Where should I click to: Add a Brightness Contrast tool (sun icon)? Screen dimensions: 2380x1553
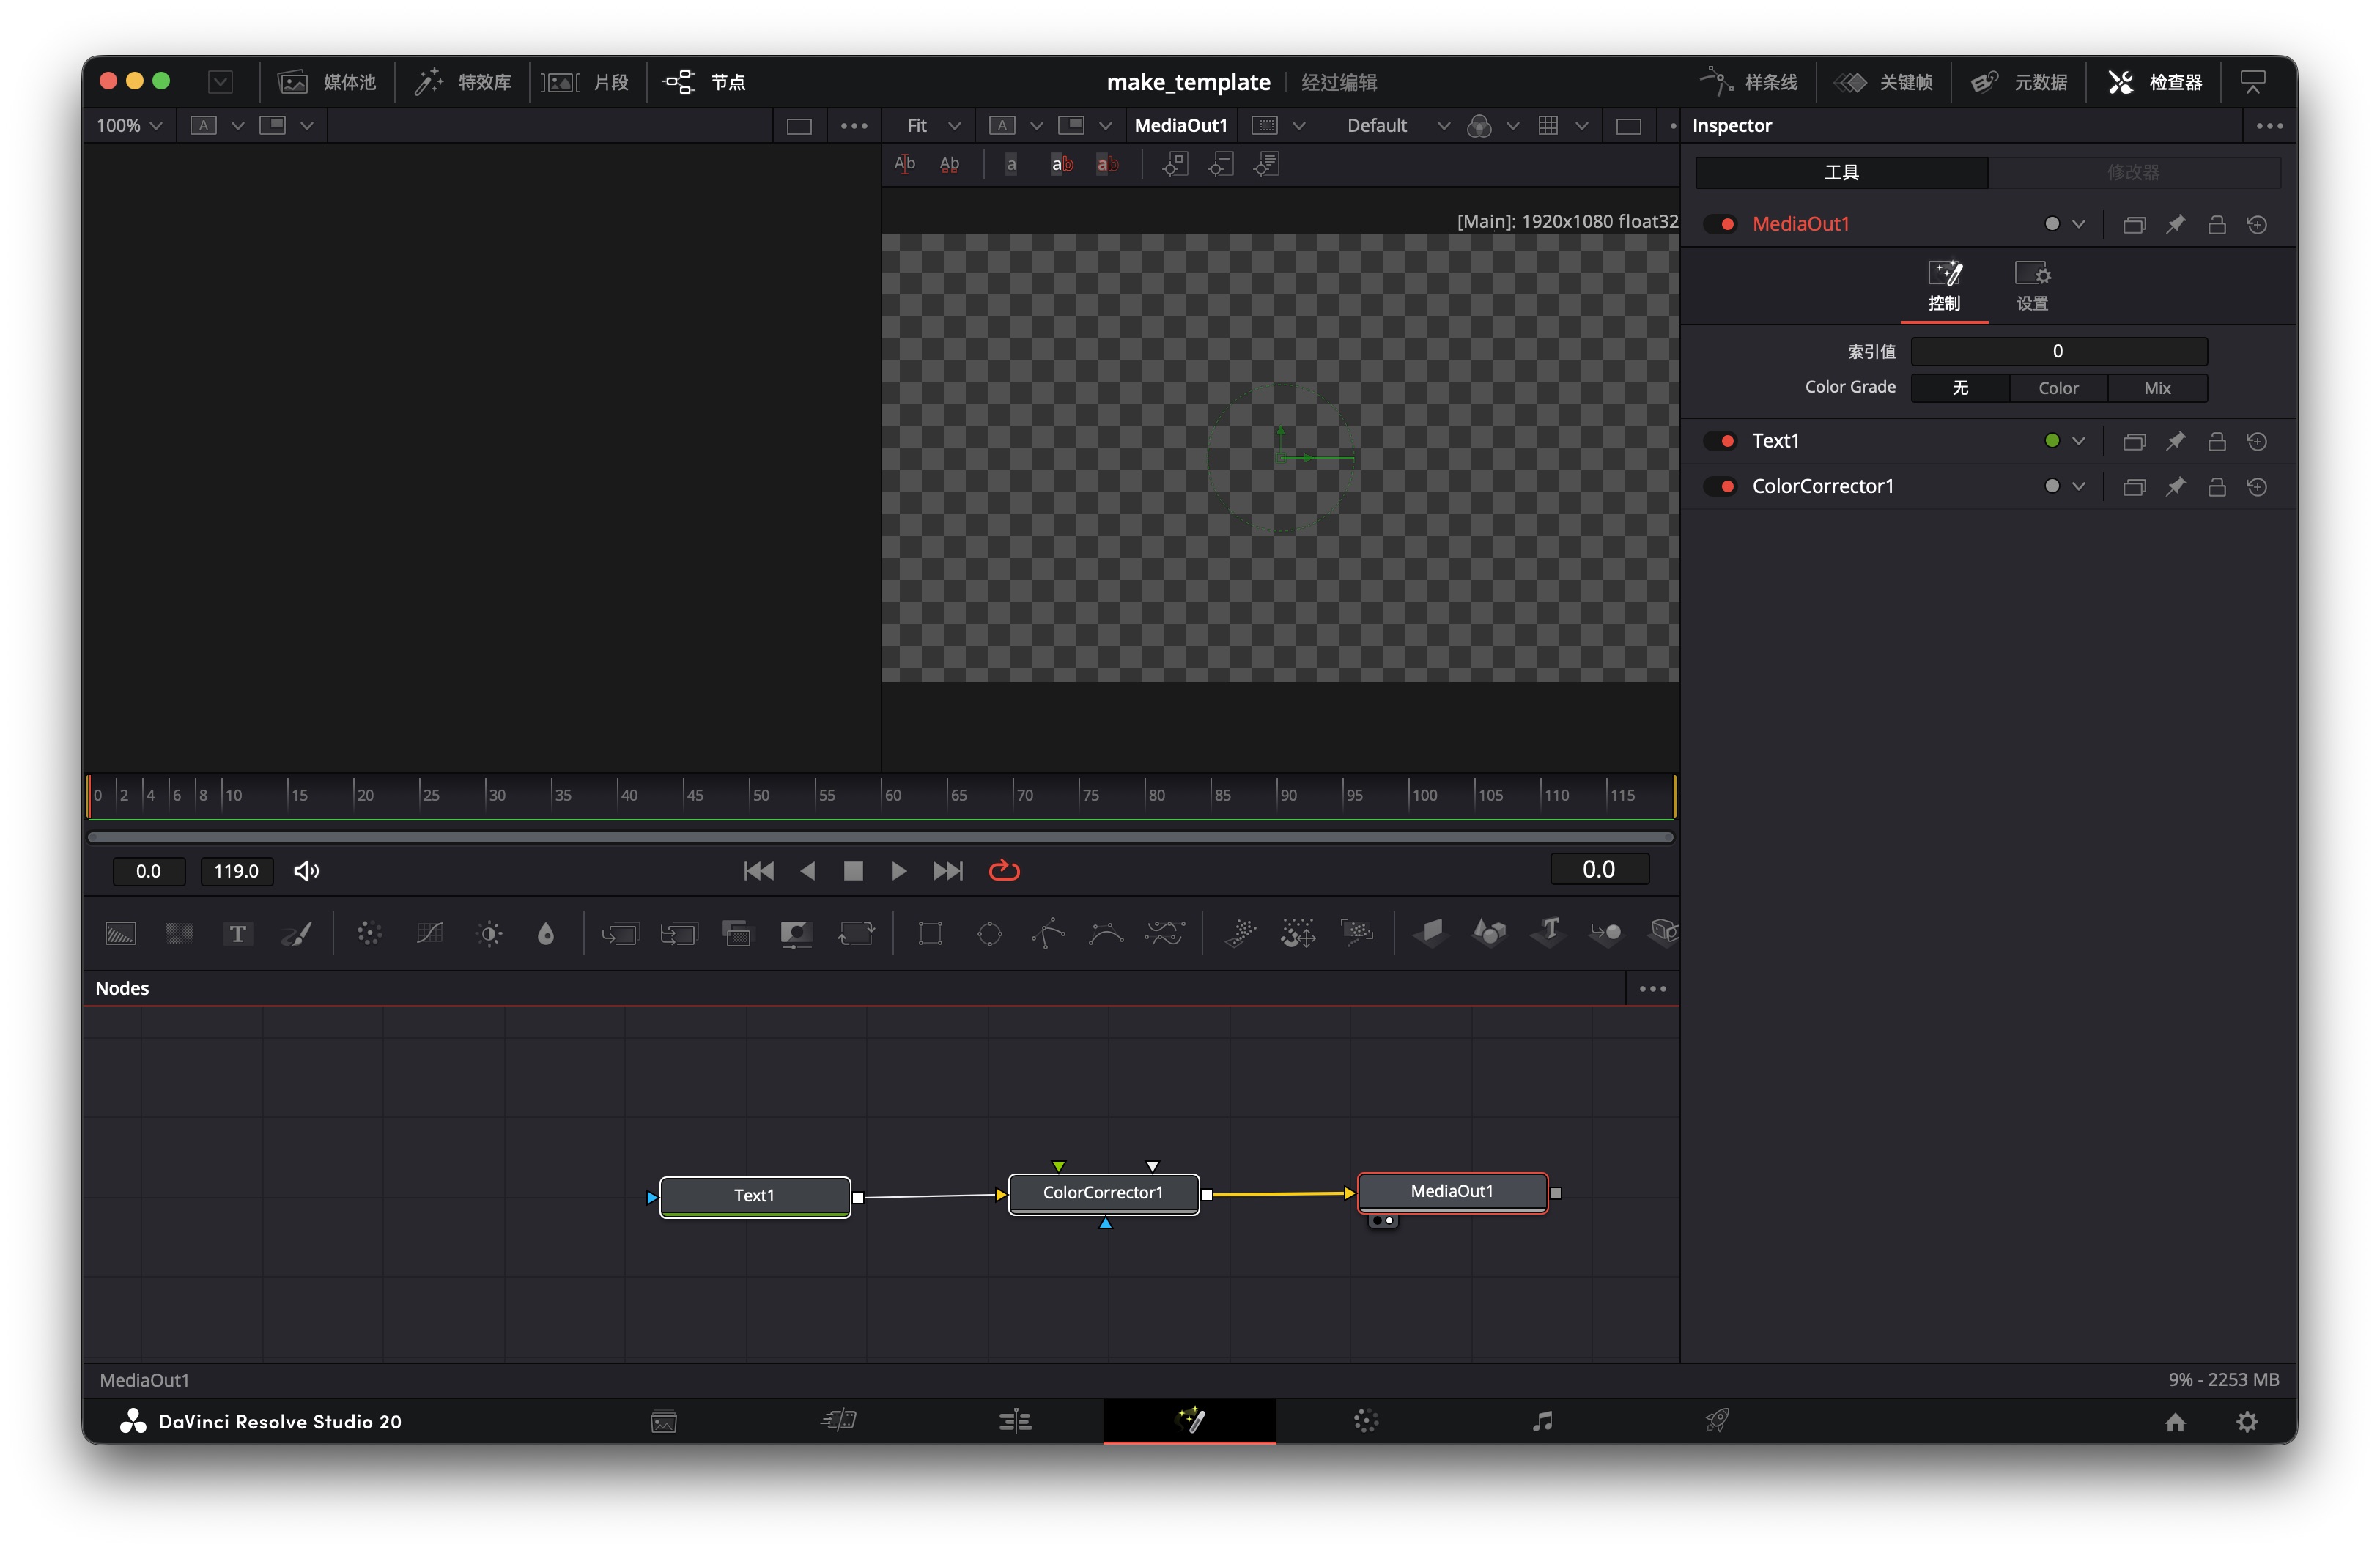coord(489,934)
